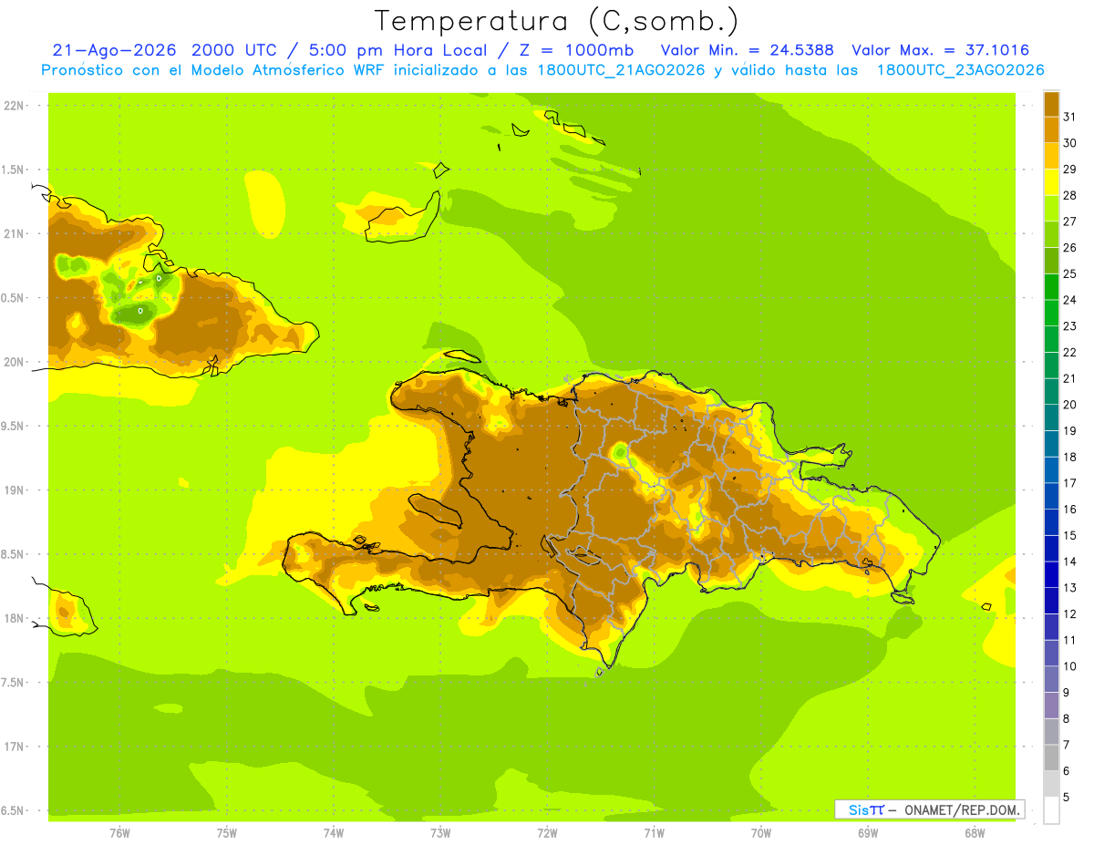
Task: Click the 70W longitude axis label
Action: coord(761,833)
